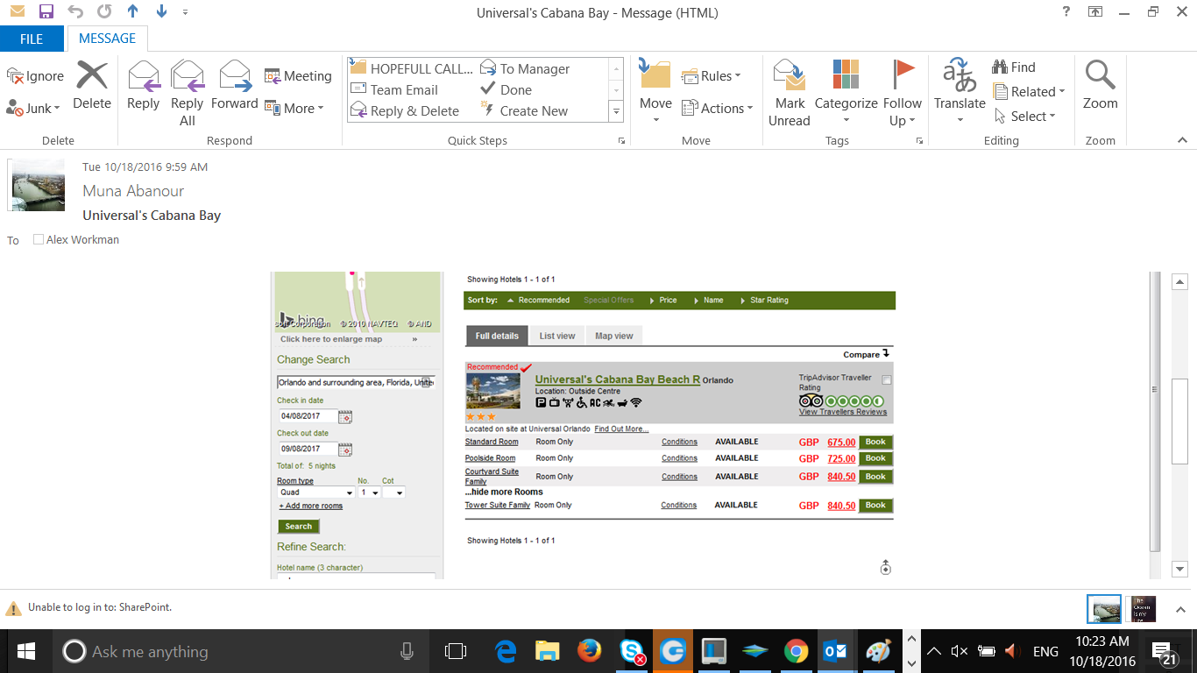Click the Add more rooms link
1197x673 pixels.
point(311,507)
